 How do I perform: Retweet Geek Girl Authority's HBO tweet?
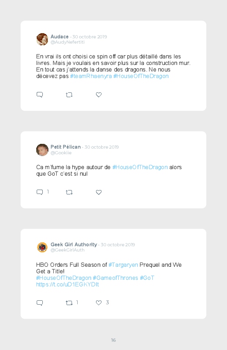(x=69, y=302)
